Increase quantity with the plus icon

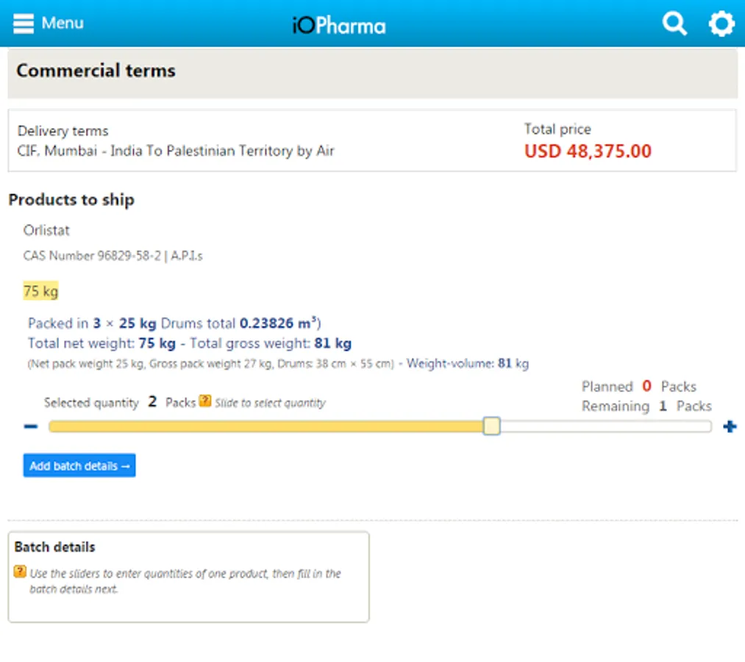click(x=730, y=427)
